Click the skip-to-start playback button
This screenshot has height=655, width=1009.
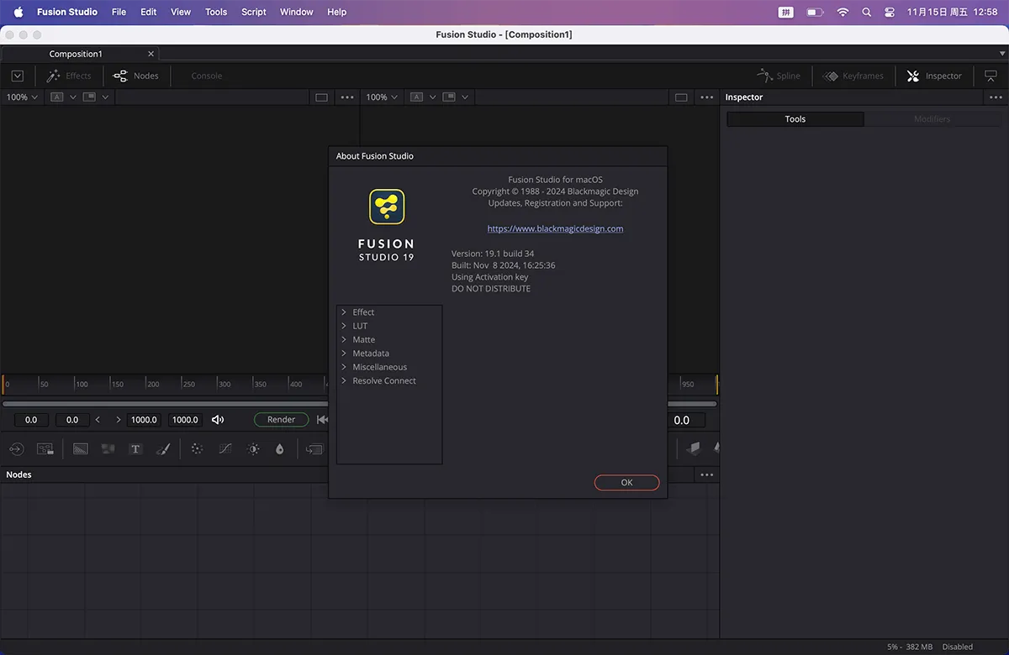pyautogui.click(x=322, y=420)
